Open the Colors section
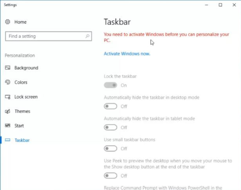 21,82
